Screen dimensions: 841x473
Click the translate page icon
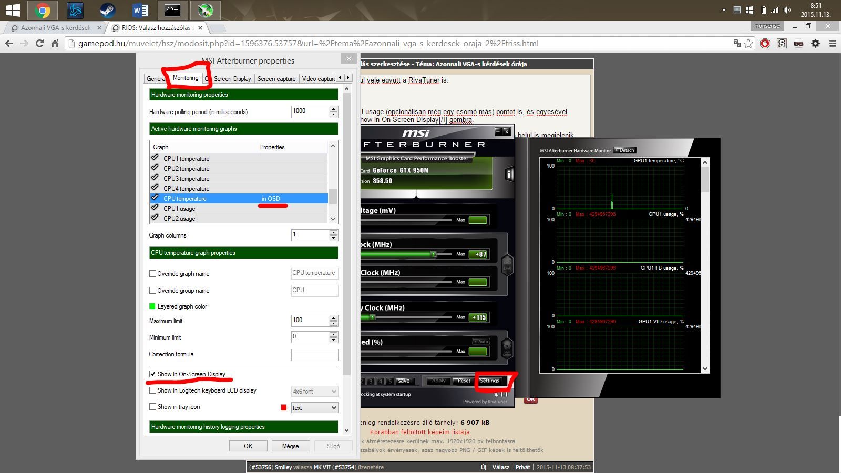click(x=737, y=44)
